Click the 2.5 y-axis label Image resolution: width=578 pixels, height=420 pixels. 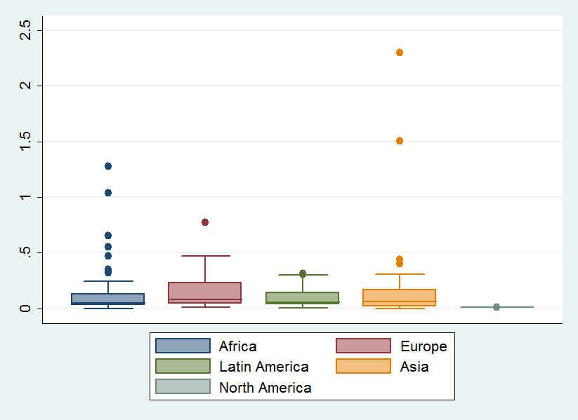tap(26, 30)
